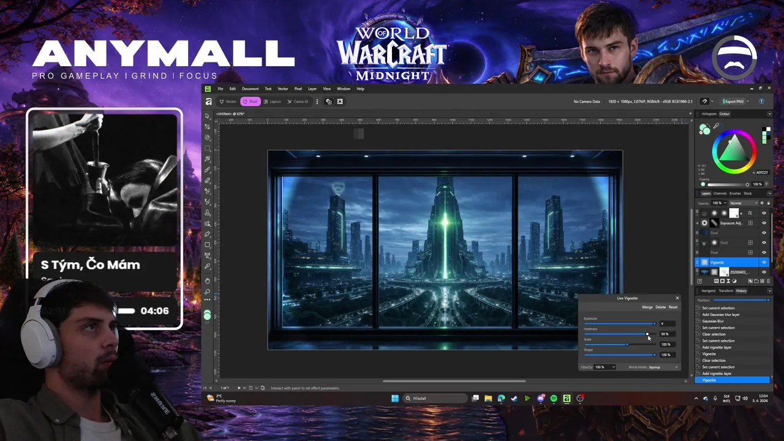
Task: Switch to the Channels tab
Action: pyautogui.click(x=720, y=194)
